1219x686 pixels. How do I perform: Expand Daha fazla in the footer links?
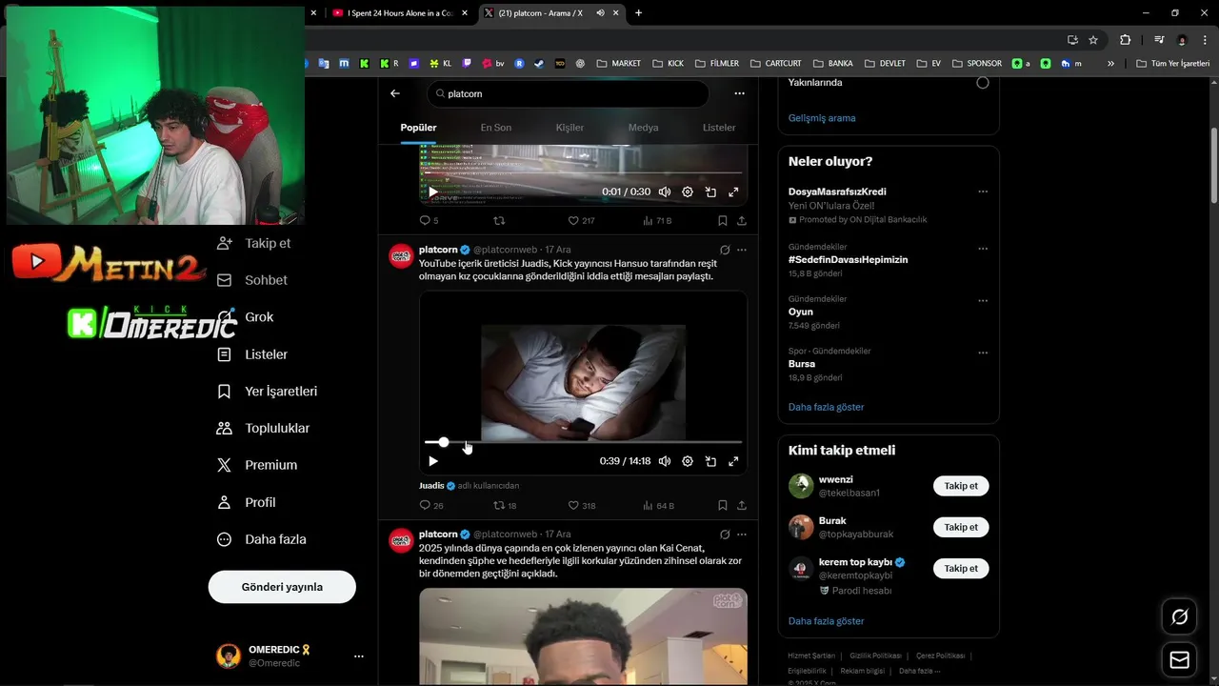(920, 671)
